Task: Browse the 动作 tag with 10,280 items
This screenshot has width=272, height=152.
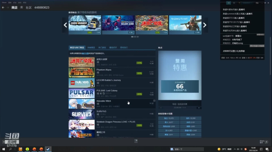Action: 191,118
